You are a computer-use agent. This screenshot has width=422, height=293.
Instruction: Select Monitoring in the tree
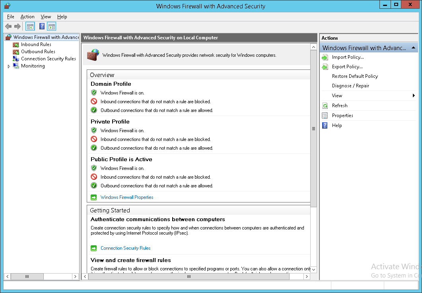click(33, 66)
